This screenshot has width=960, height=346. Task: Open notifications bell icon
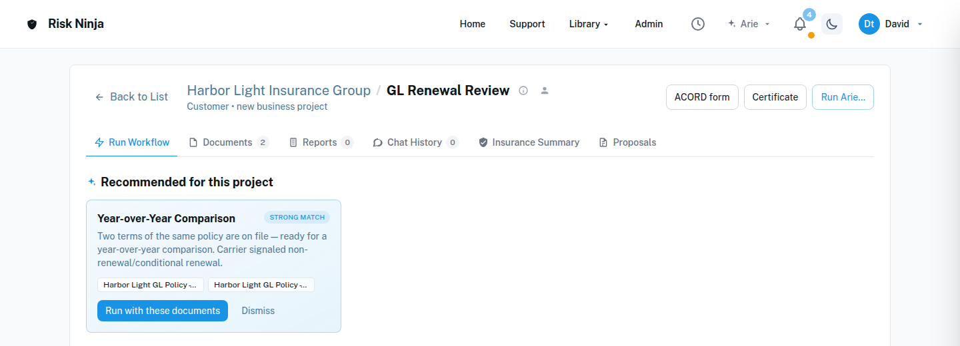(800, 24)
